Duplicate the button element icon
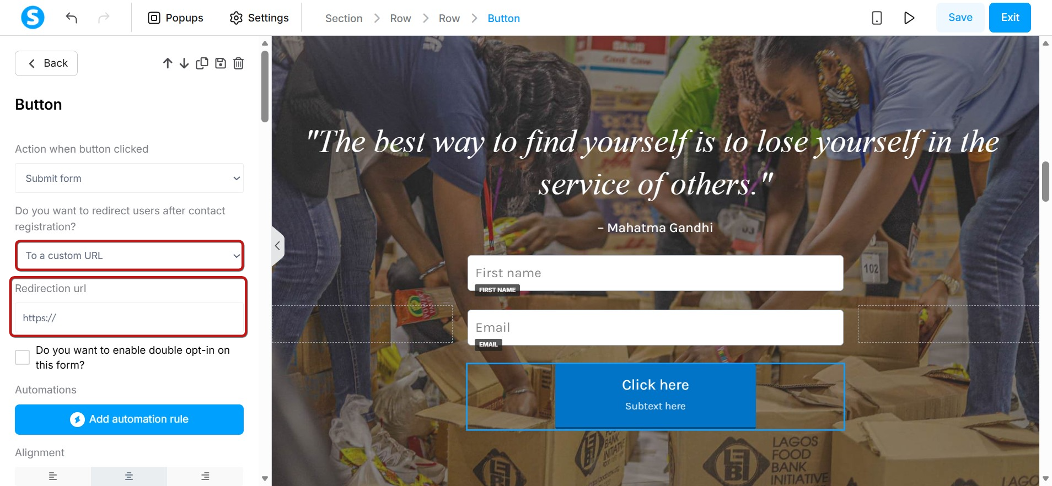1052x486 pixels. tap(202, 63)
